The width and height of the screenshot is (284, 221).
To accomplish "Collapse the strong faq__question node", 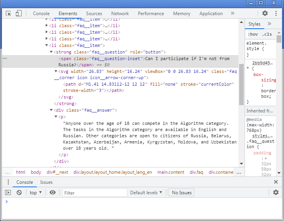I will (x=51, y=52).
